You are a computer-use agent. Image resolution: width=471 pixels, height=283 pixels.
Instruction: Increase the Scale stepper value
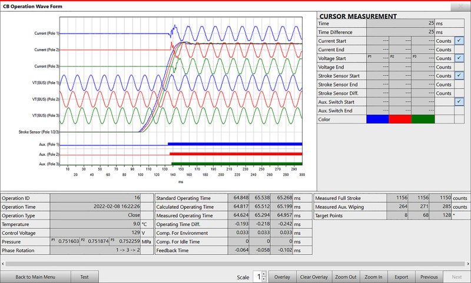click(x=264, y=274)
